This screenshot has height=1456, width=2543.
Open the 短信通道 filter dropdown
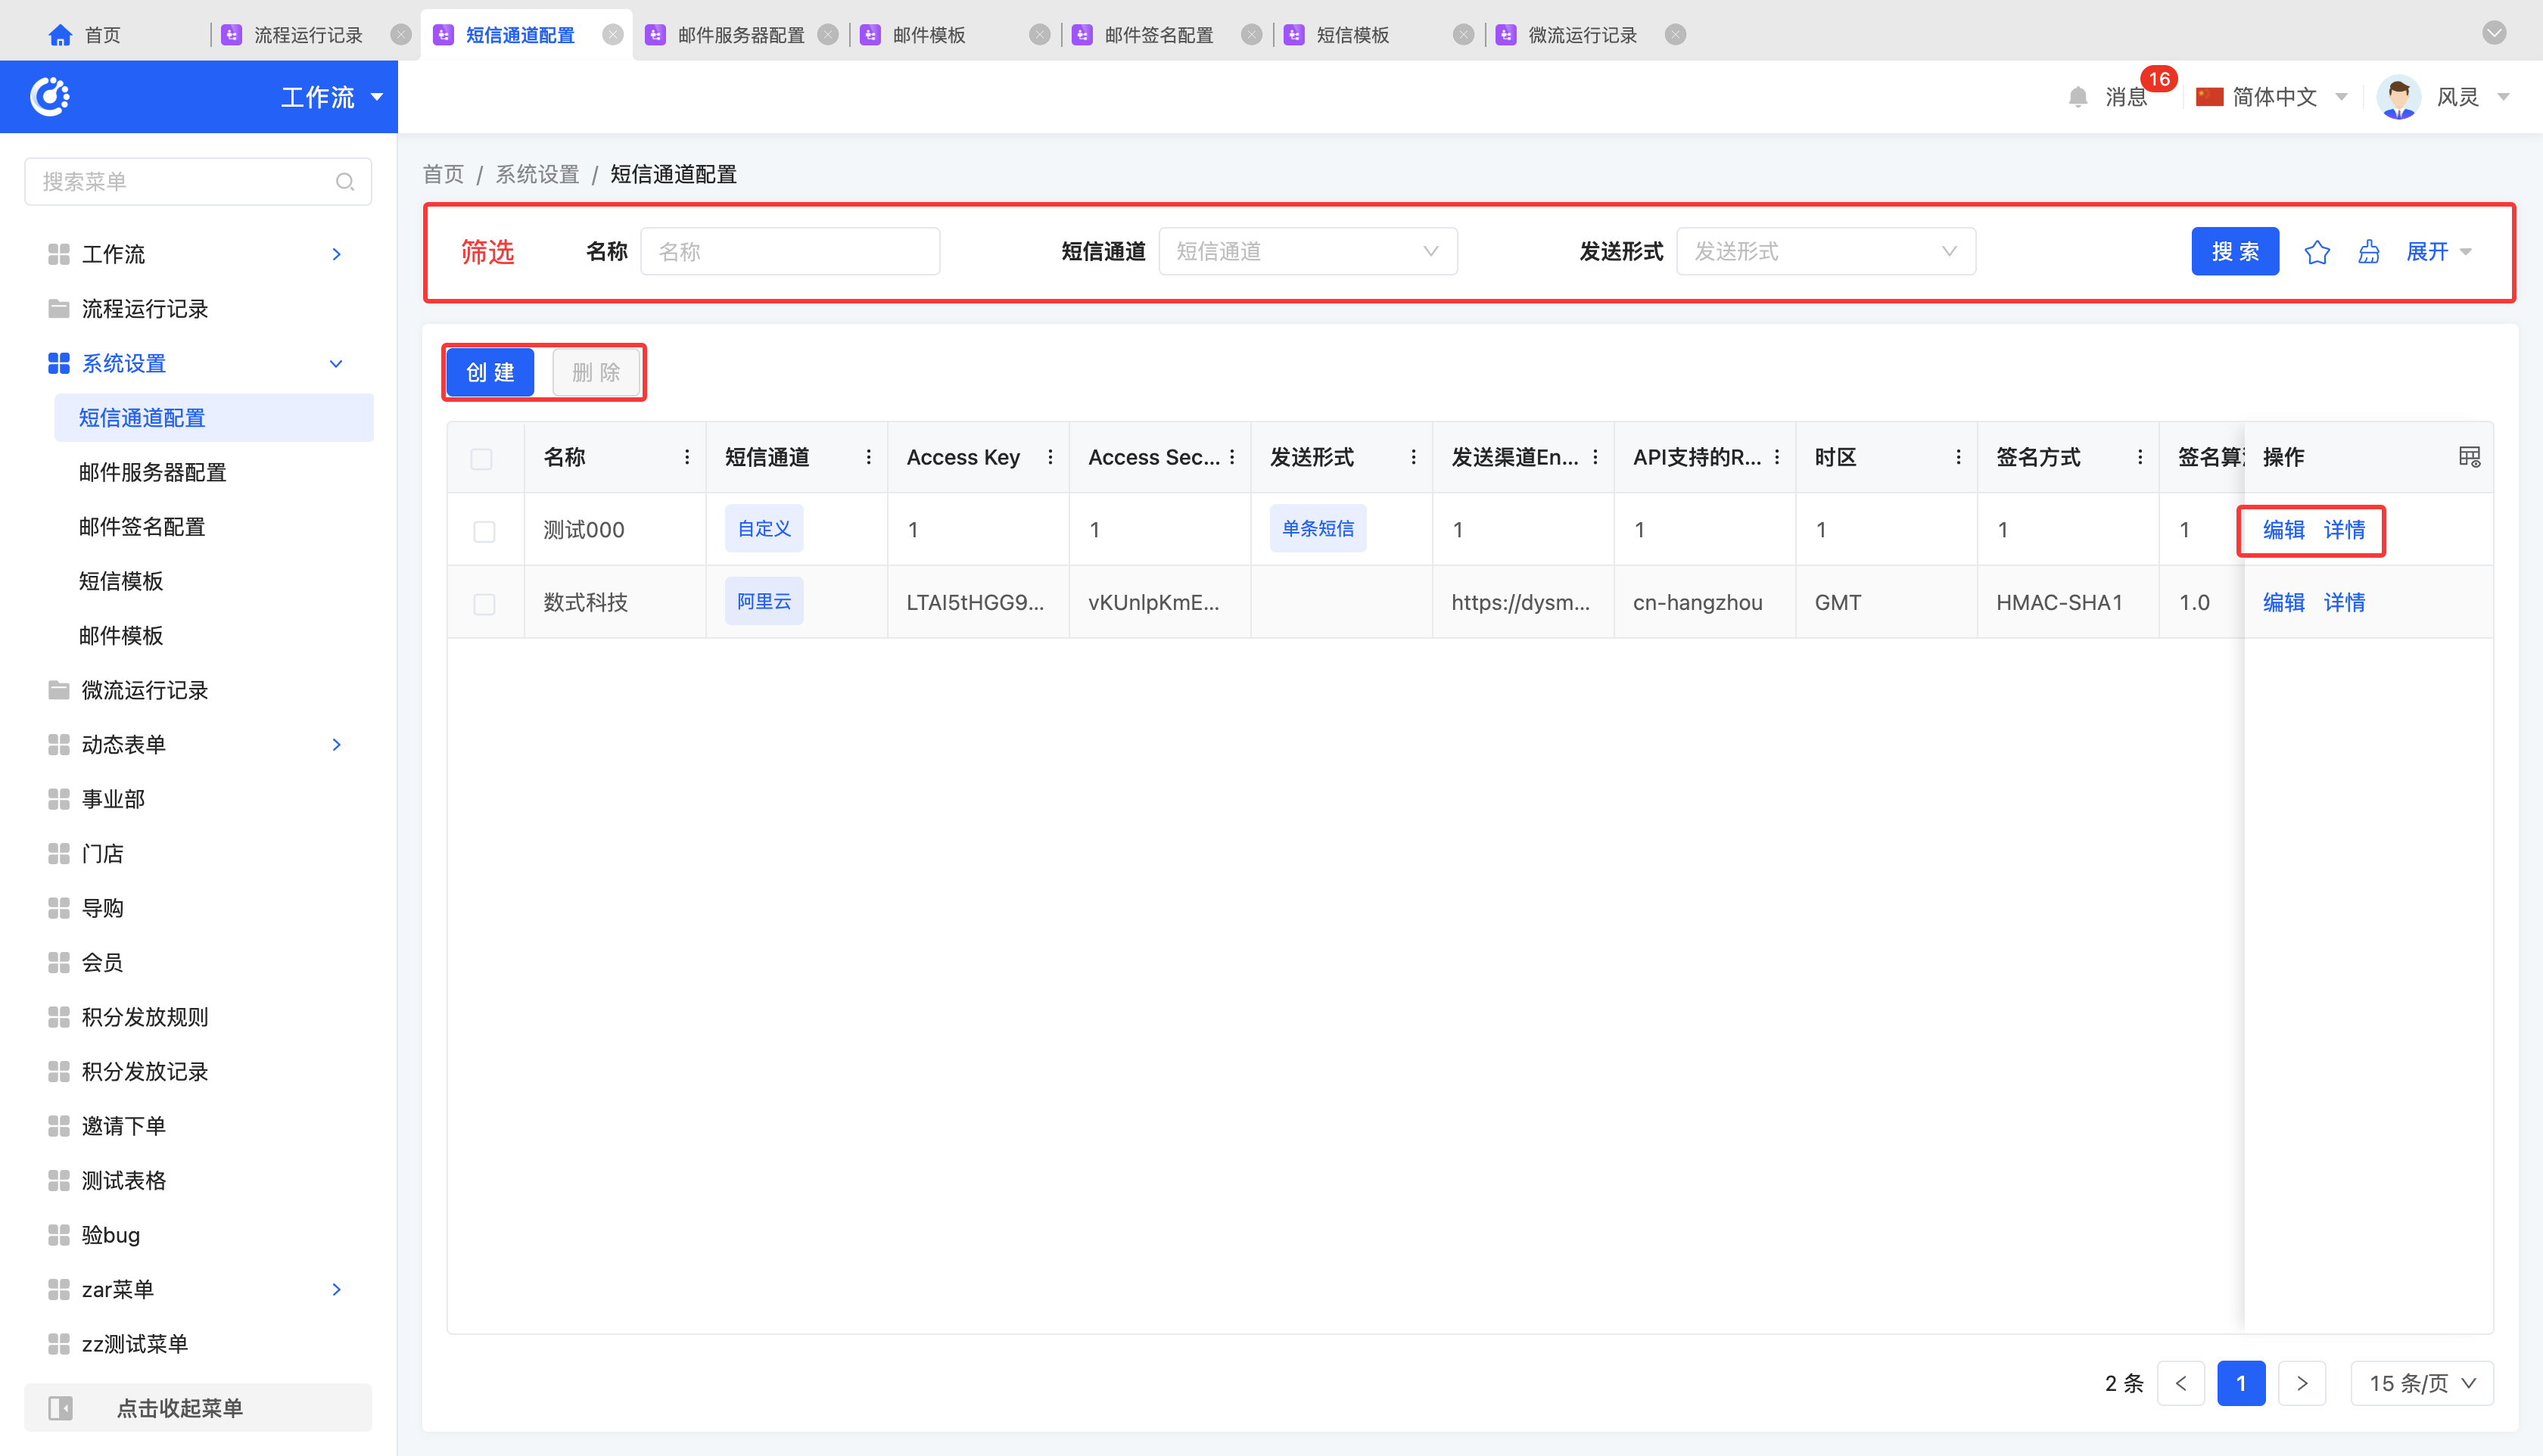pos(1307,252)
